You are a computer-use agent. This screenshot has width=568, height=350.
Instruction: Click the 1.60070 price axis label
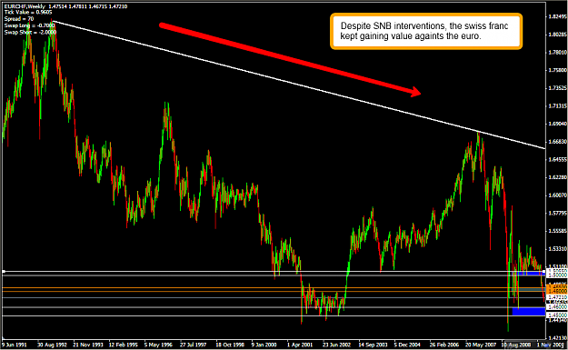point(558,195)
